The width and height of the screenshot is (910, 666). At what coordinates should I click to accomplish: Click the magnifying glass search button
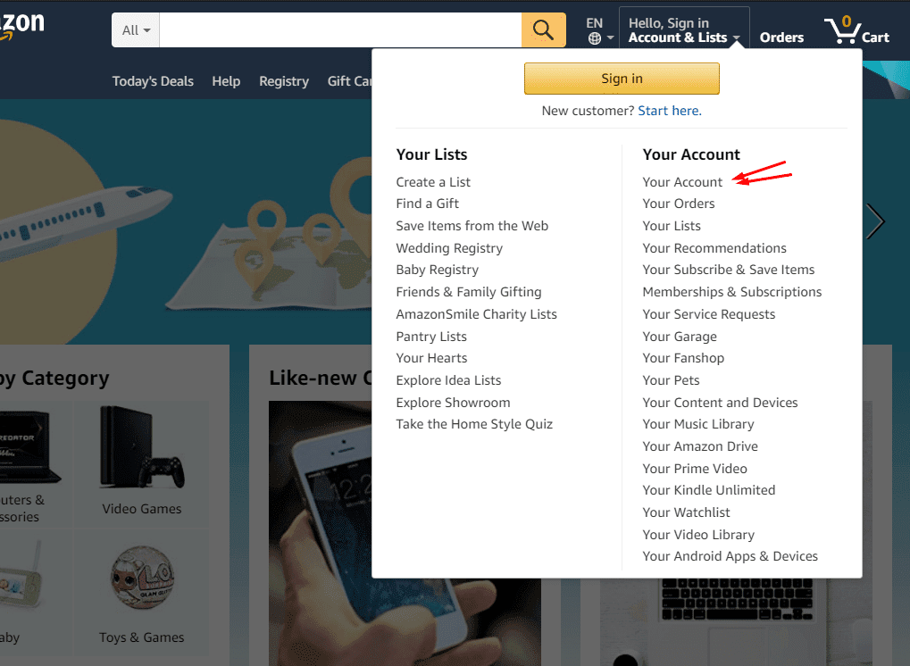[x=543, y=29]
